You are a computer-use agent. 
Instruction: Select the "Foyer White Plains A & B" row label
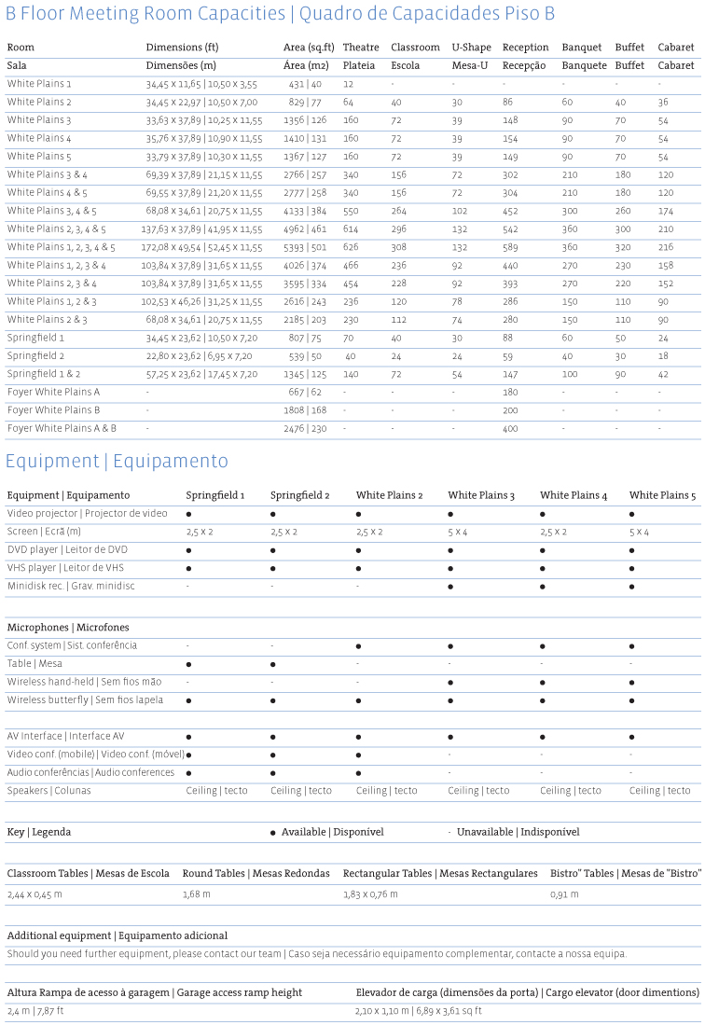click(x=62, y=428)
